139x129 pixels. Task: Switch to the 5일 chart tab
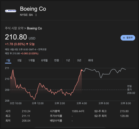coord(19,60)
